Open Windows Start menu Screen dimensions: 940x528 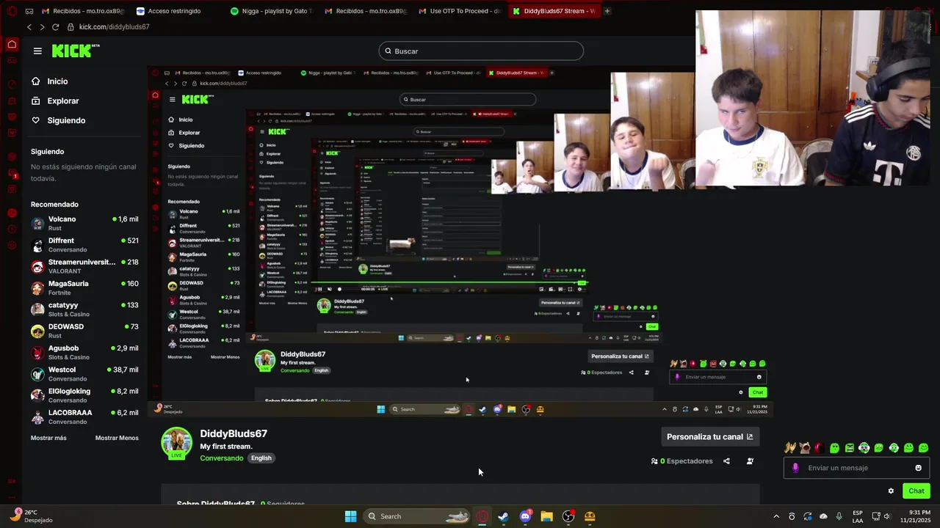350,516
